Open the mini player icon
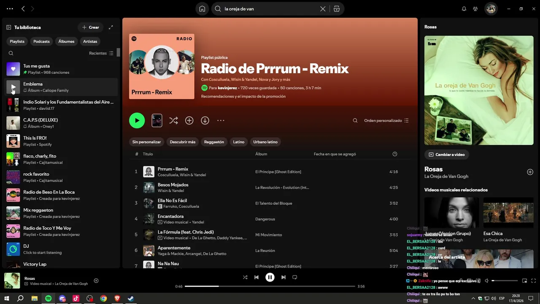The image size is (540, 304). [525, 281]
